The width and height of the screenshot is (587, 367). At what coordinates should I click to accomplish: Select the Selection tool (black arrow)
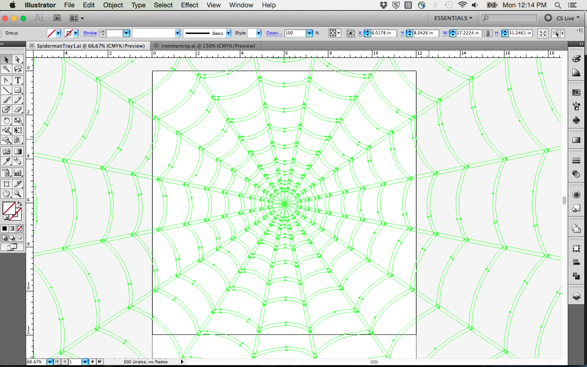tap(6, 59)
